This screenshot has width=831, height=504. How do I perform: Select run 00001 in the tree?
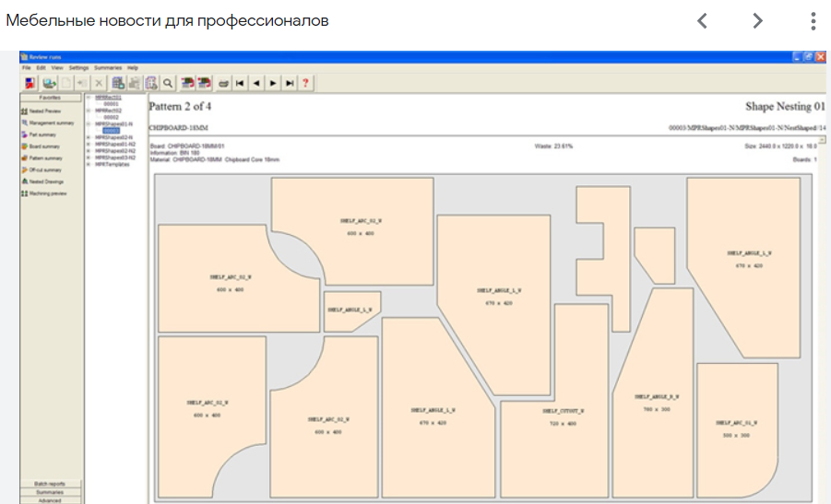(111, 104)
